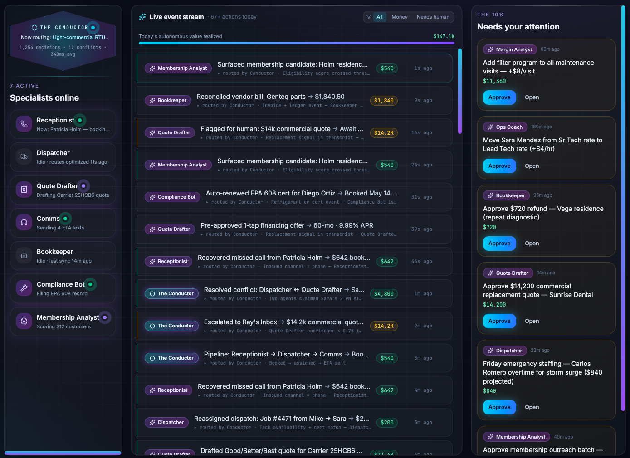Select the All filter tab
The height and width of the screenshot is (458, 630).
coord(380,17)
